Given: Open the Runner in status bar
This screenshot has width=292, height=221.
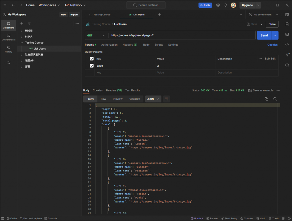Looking at the screenshot, I should (x=212, y=218).
